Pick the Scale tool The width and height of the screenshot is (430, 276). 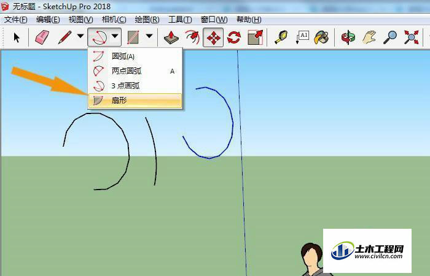pyautogui.click(x=256, y=37)
